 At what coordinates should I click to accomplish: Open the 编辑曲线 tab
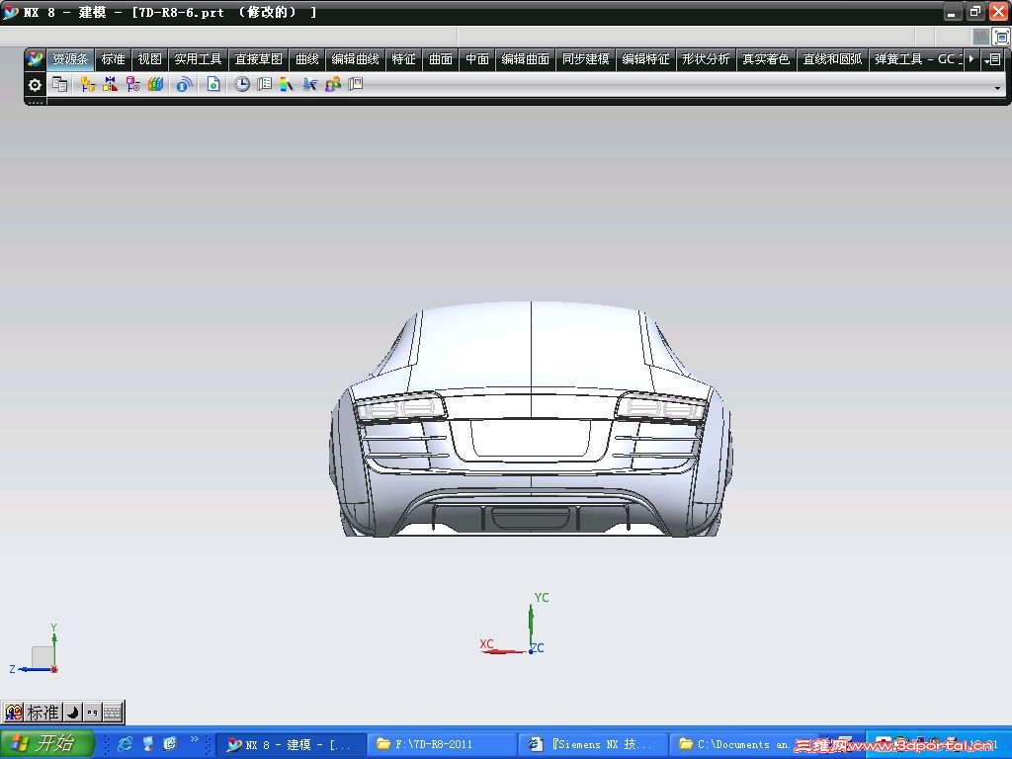355,59
